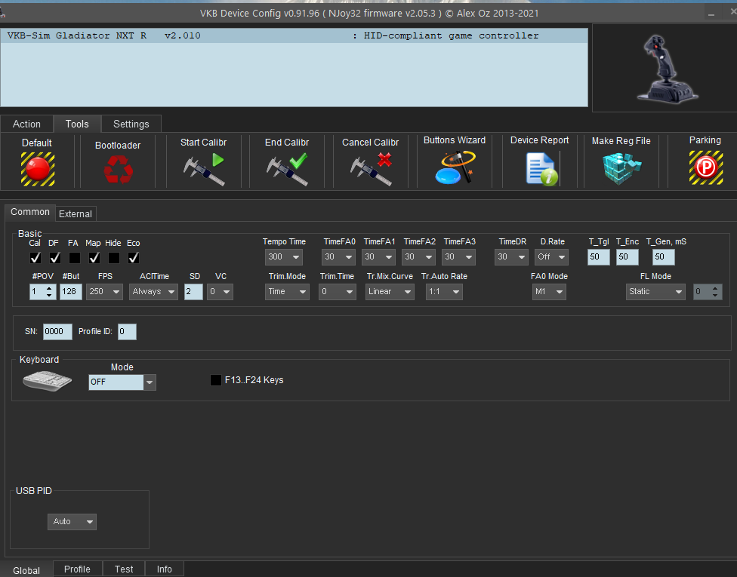
Task: Enable the F13..F24 Keys checkbox
Action: click(216, 380)
